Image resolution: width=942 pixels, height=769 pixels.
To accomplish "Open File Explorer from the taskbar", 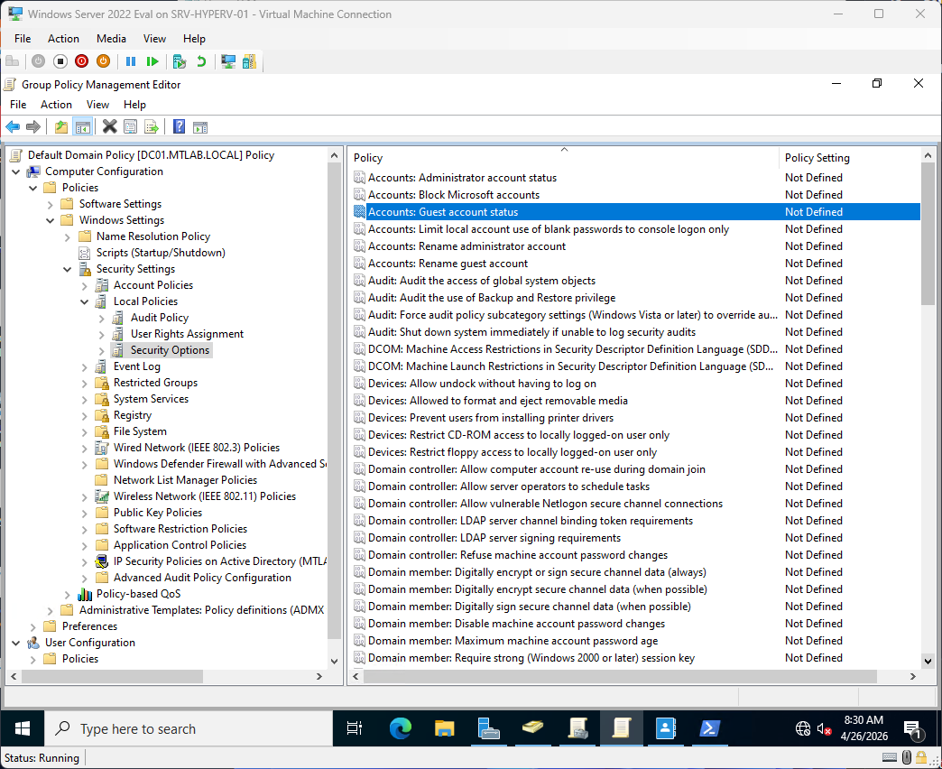I will (x=445, y=728).
